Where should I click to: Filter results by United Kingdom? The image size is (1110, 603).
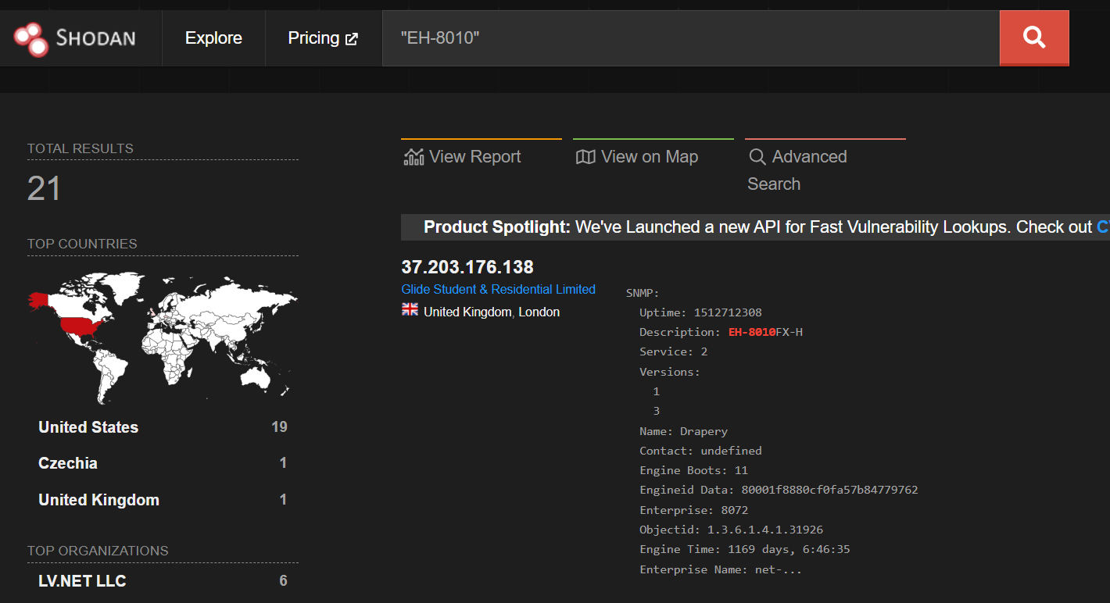point(98,500)
